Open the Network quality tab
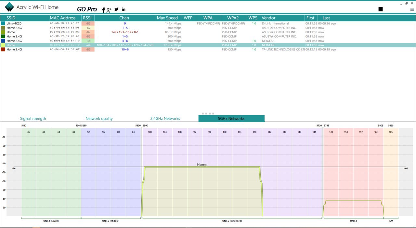 pos(99,119)
